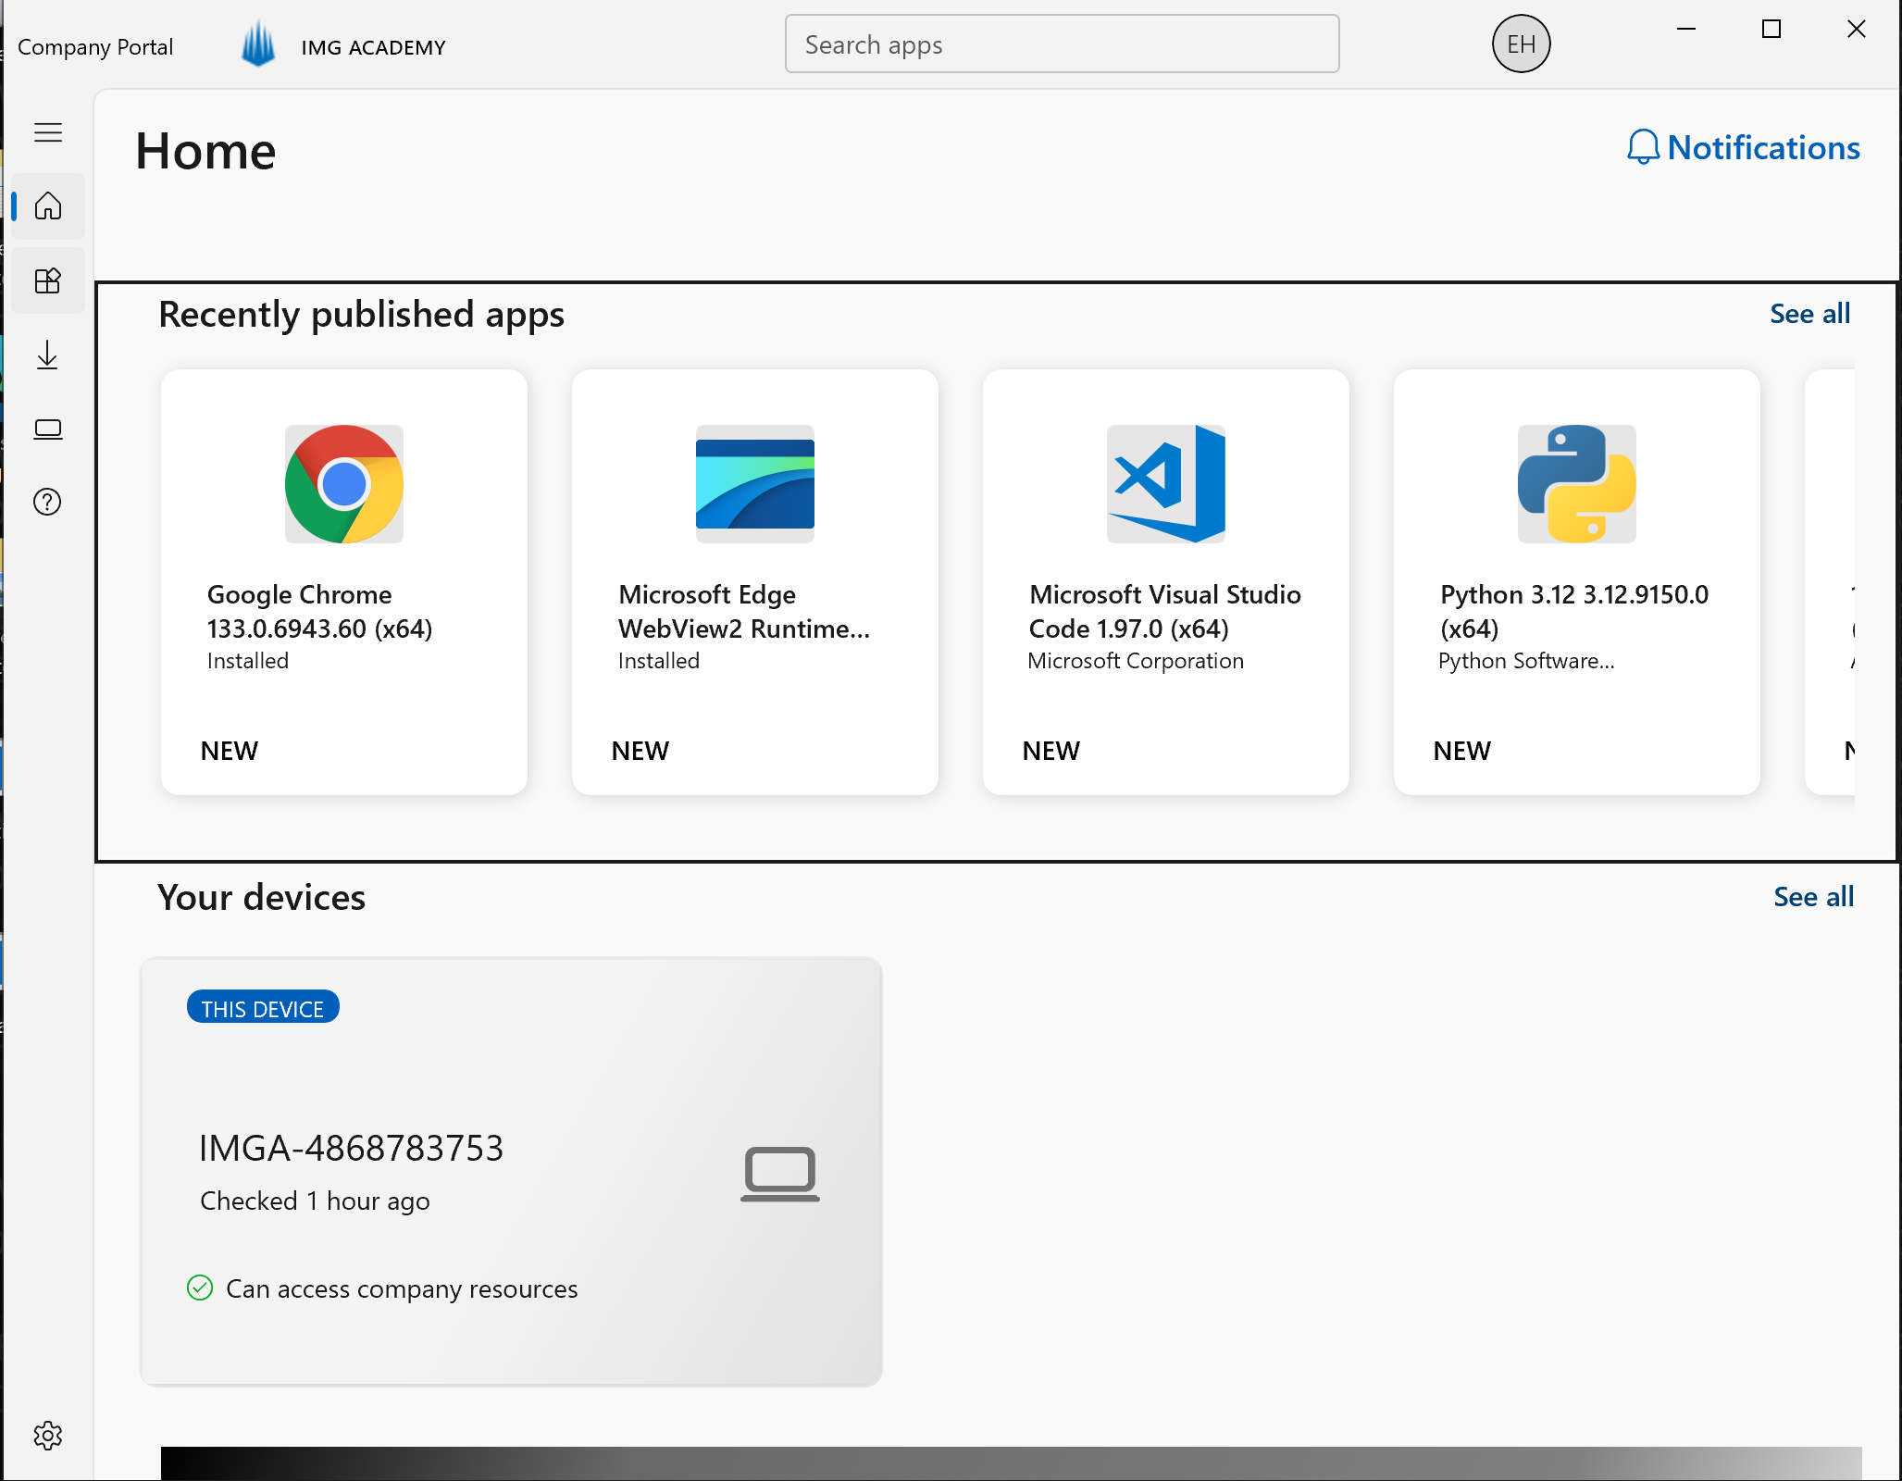
Task: Click NEW label on Python card
Action: coord(1462,751)
